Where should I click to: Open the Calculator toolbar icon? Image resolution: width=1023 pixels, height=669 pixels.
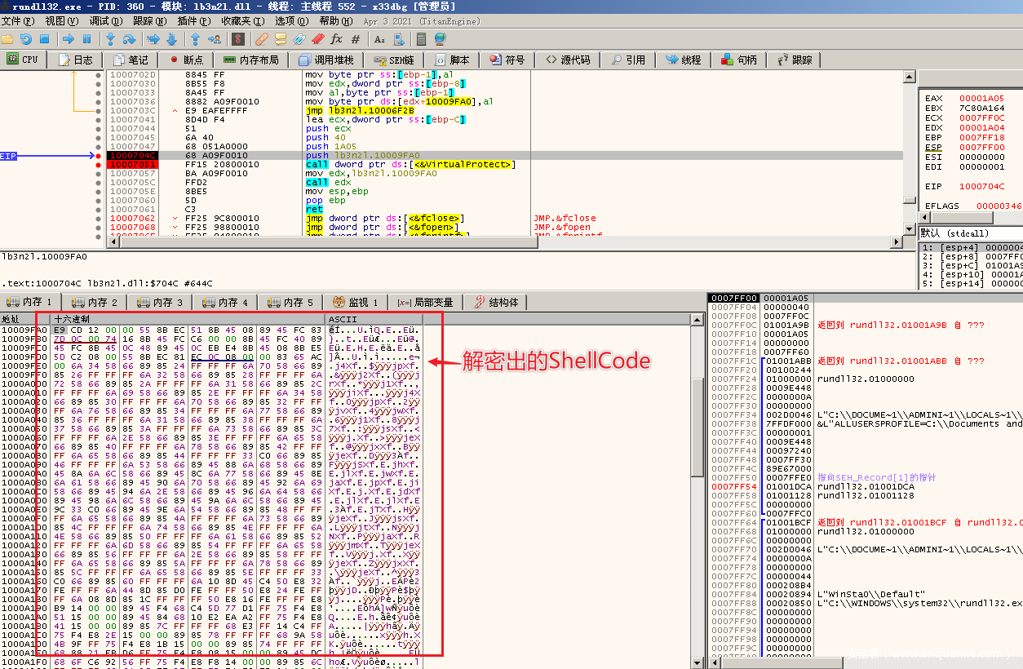coord(422,38)
